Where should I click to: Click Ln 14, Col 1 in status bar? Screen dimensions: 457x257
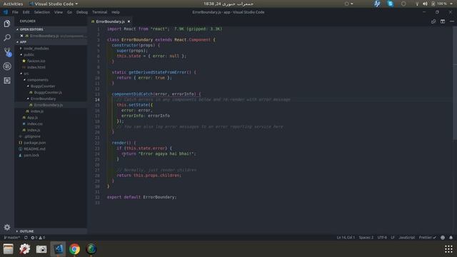(346, 238)
